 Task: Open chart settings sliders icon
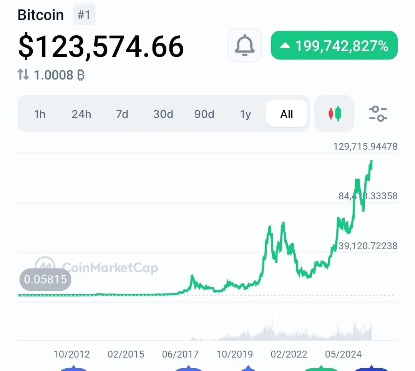coord(378,114)
